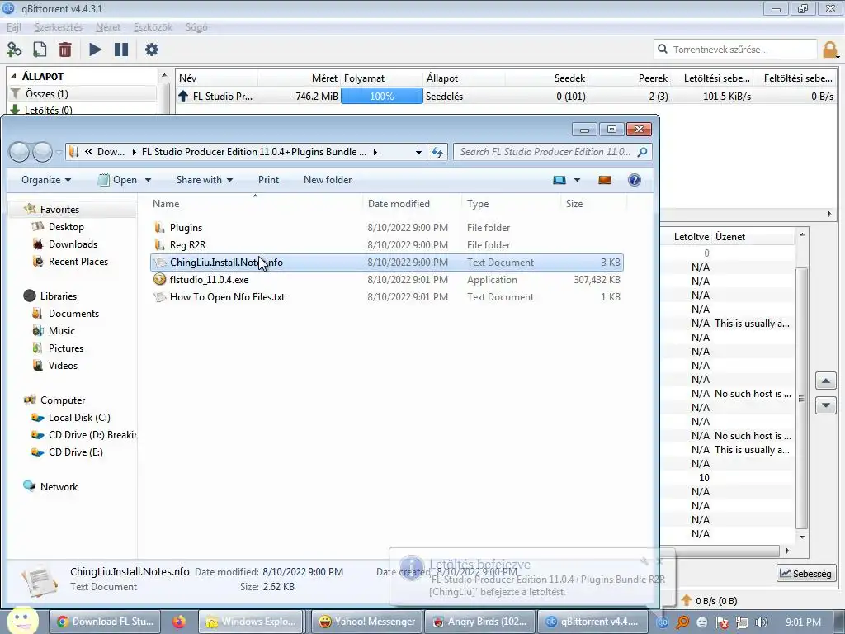The height and width of the screenshot is (634, 845).
Task: Open the Music library
Action: tap(61, 331)
